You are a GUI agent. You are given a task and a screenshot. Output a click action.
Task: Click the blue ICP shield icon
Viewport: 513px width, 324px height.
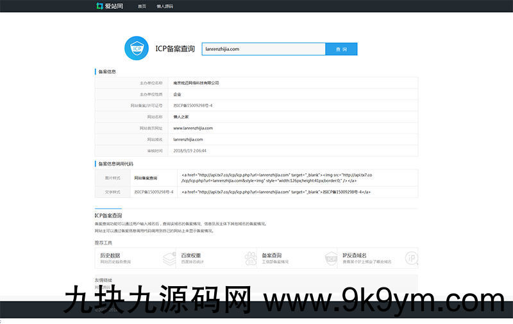137,49
